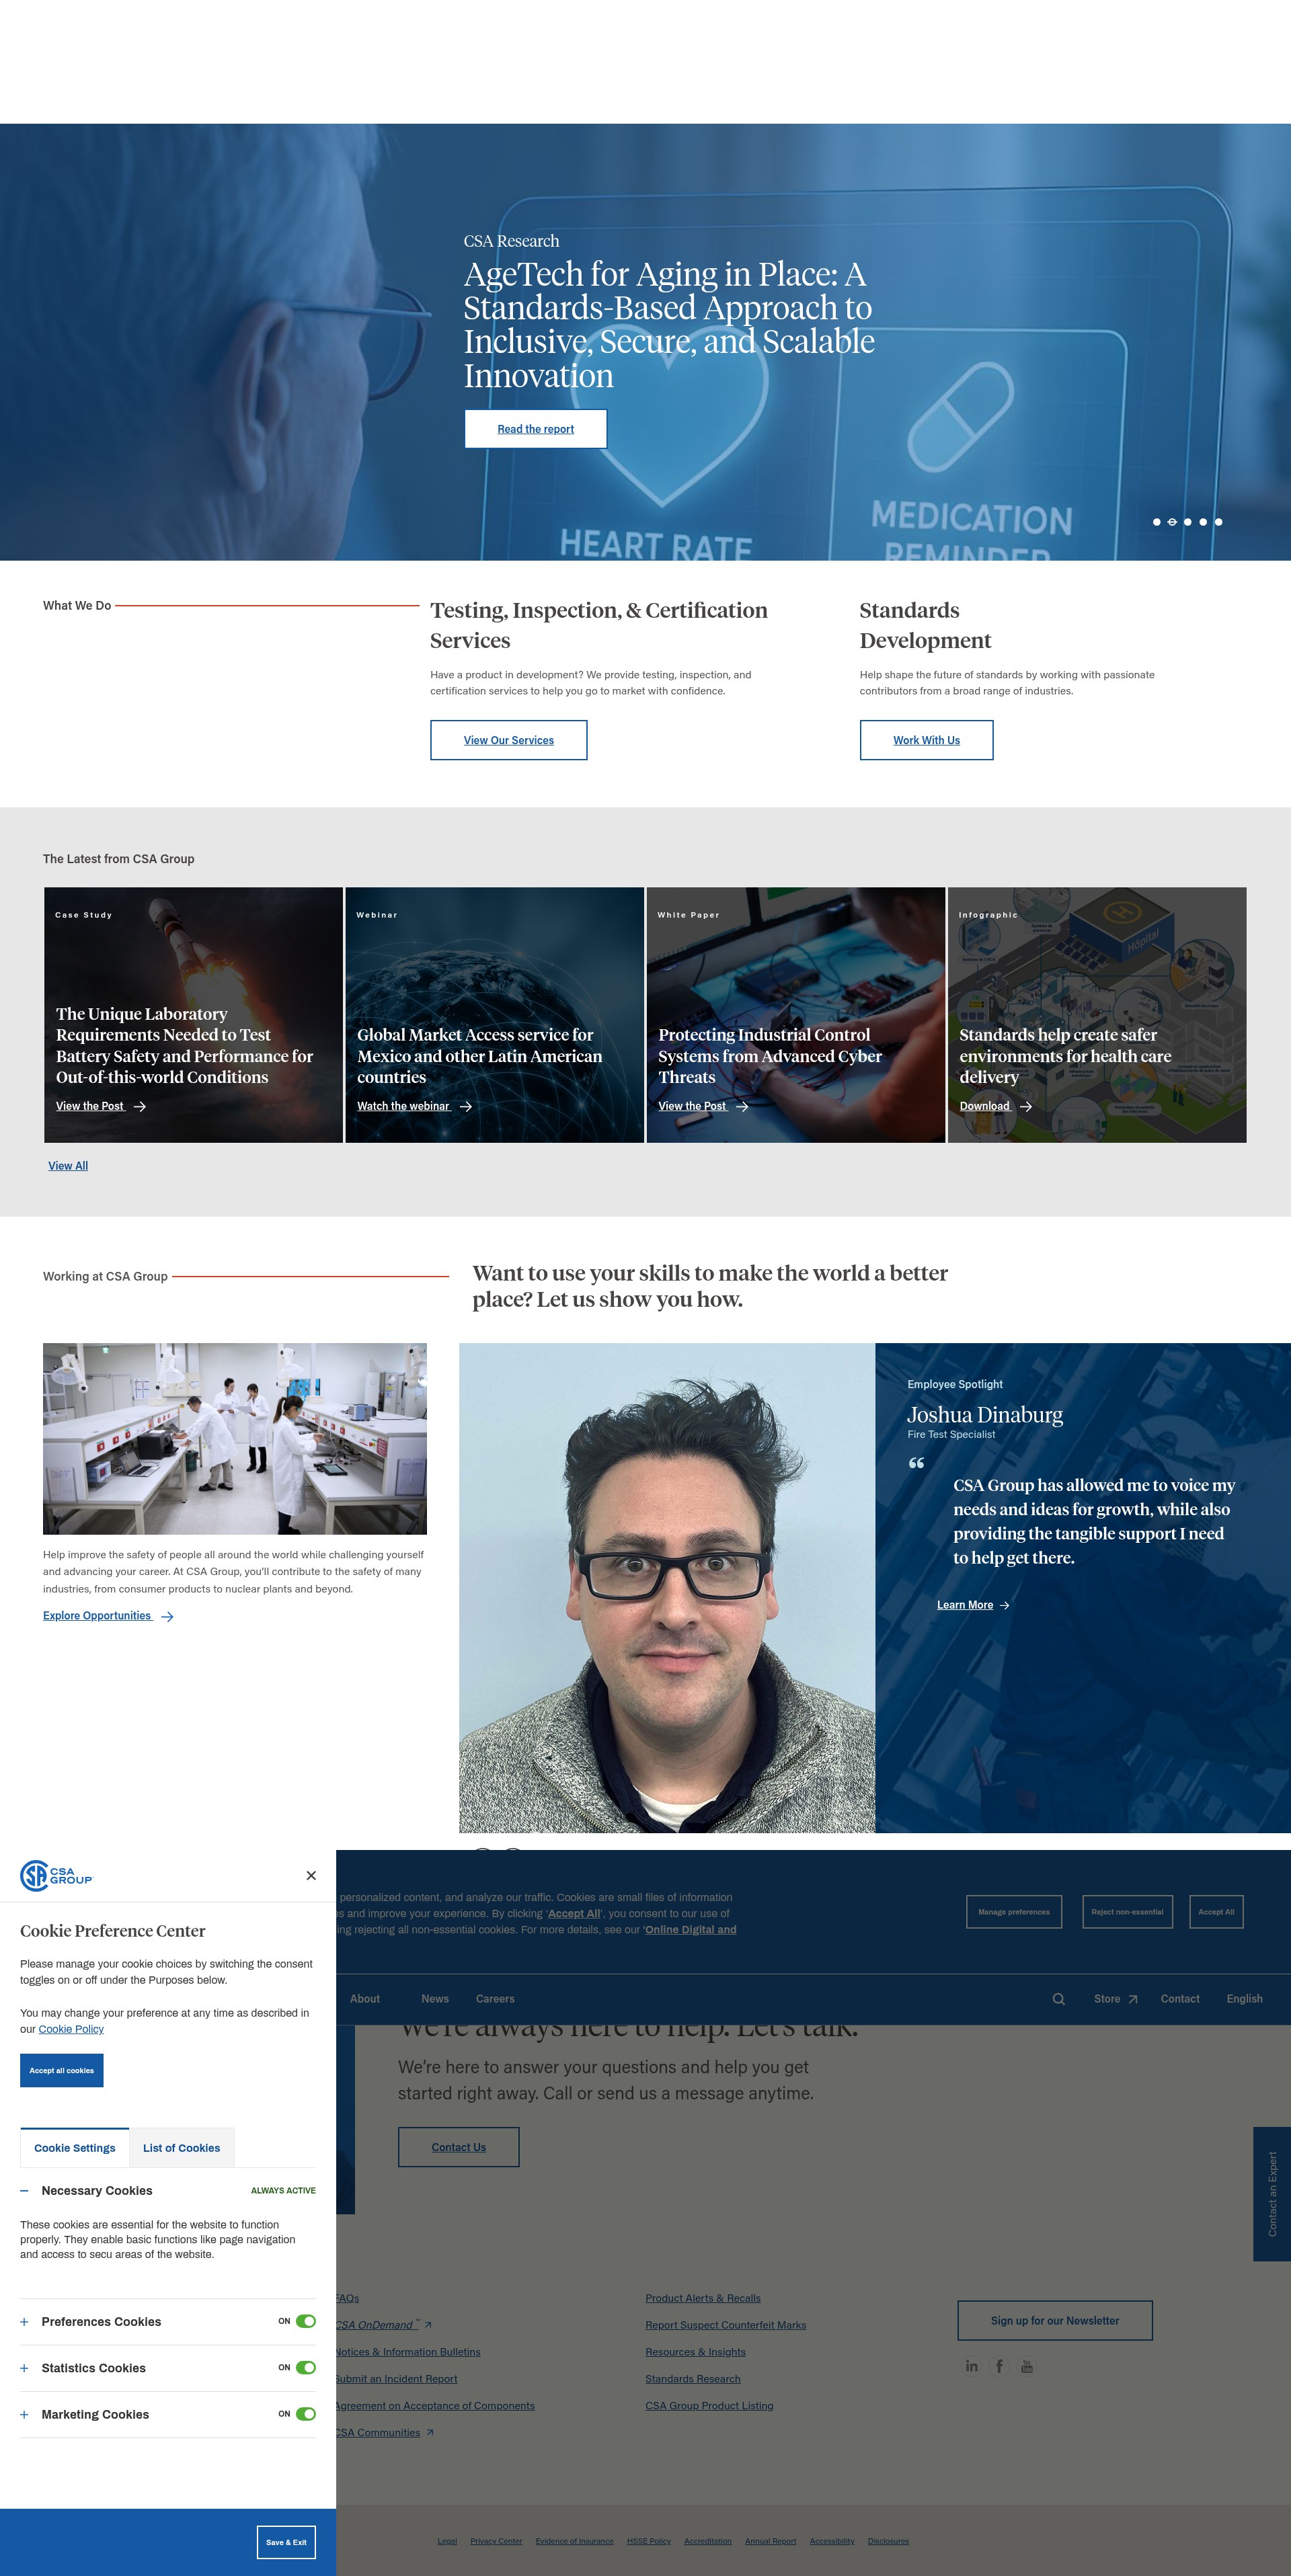Click the arrow next to Explore Opportunities
This screenshot has width=1291, height=2576.
167,1616
